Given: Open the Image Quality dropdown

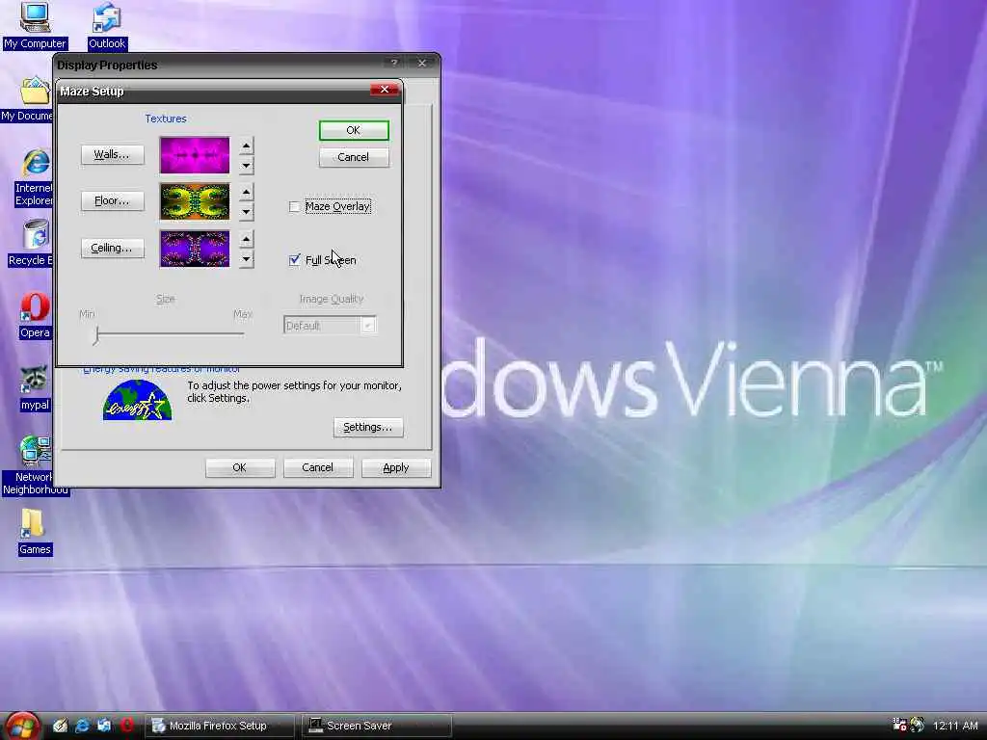Looking at the screenshot, I should pyautogui.click(x=367, y=326).
